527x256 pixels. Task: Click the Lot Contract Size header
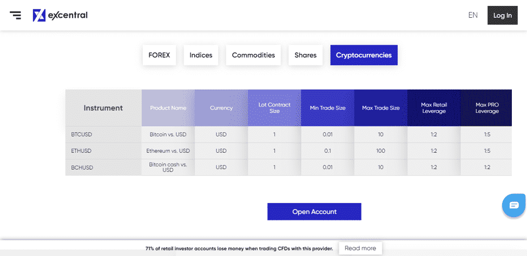click(x=274, y=108)
